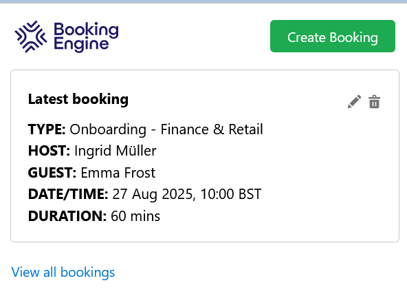
Task: Delete the latest booking with trash icon
Action: [x=374, y=102]
